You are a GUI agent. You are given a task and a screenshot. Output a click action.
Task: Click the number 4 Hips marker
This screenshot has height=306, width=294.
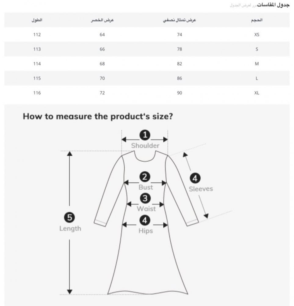point(145,220)
